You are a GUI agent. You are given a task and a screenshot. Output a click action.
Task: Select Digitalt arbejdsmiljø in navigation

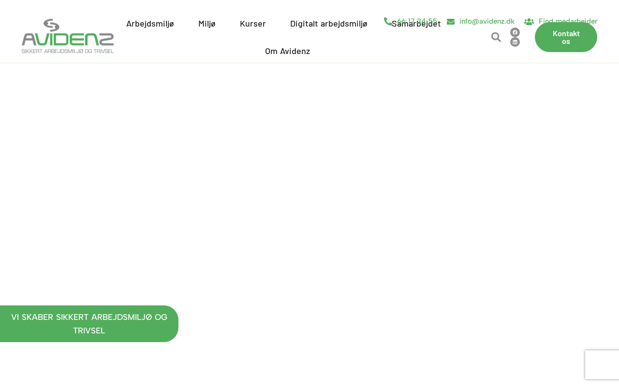(329, 24)
